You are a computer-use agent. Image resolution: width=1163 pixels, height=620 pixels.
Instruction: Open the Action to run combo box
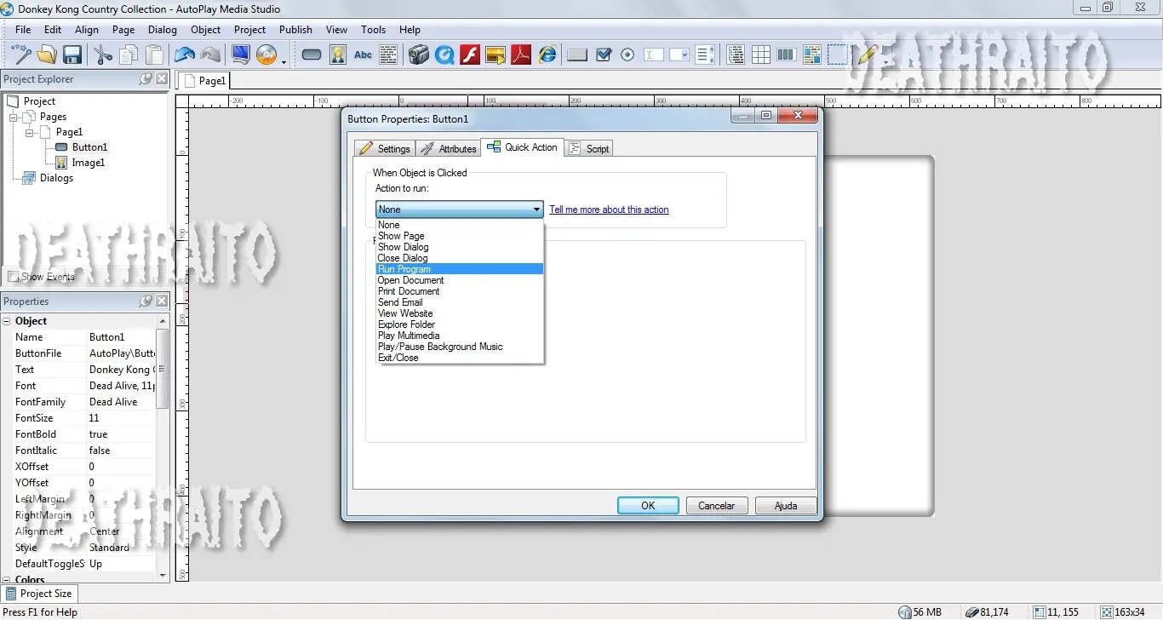tap(460, 210)
